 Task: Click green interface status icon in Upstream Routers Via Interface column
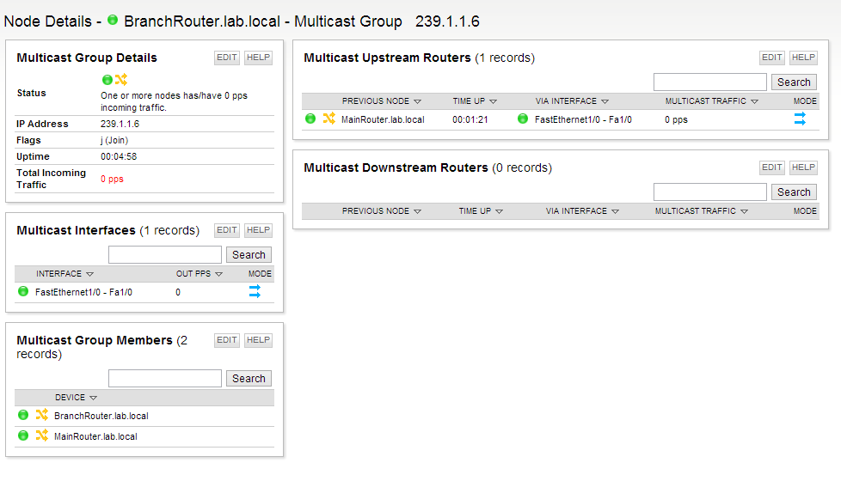523,119
